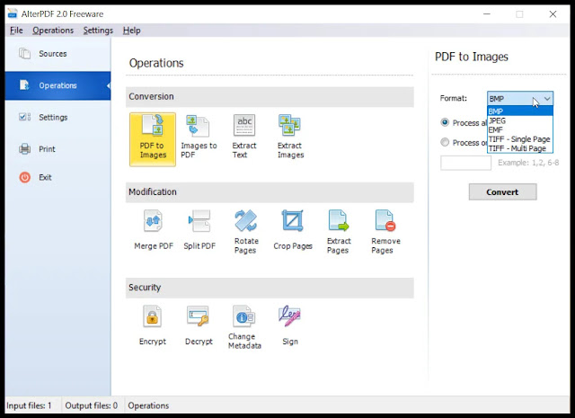Select the PDF to Images operation
This screenshot has height=418, width=575.
(x=153, y=139)
